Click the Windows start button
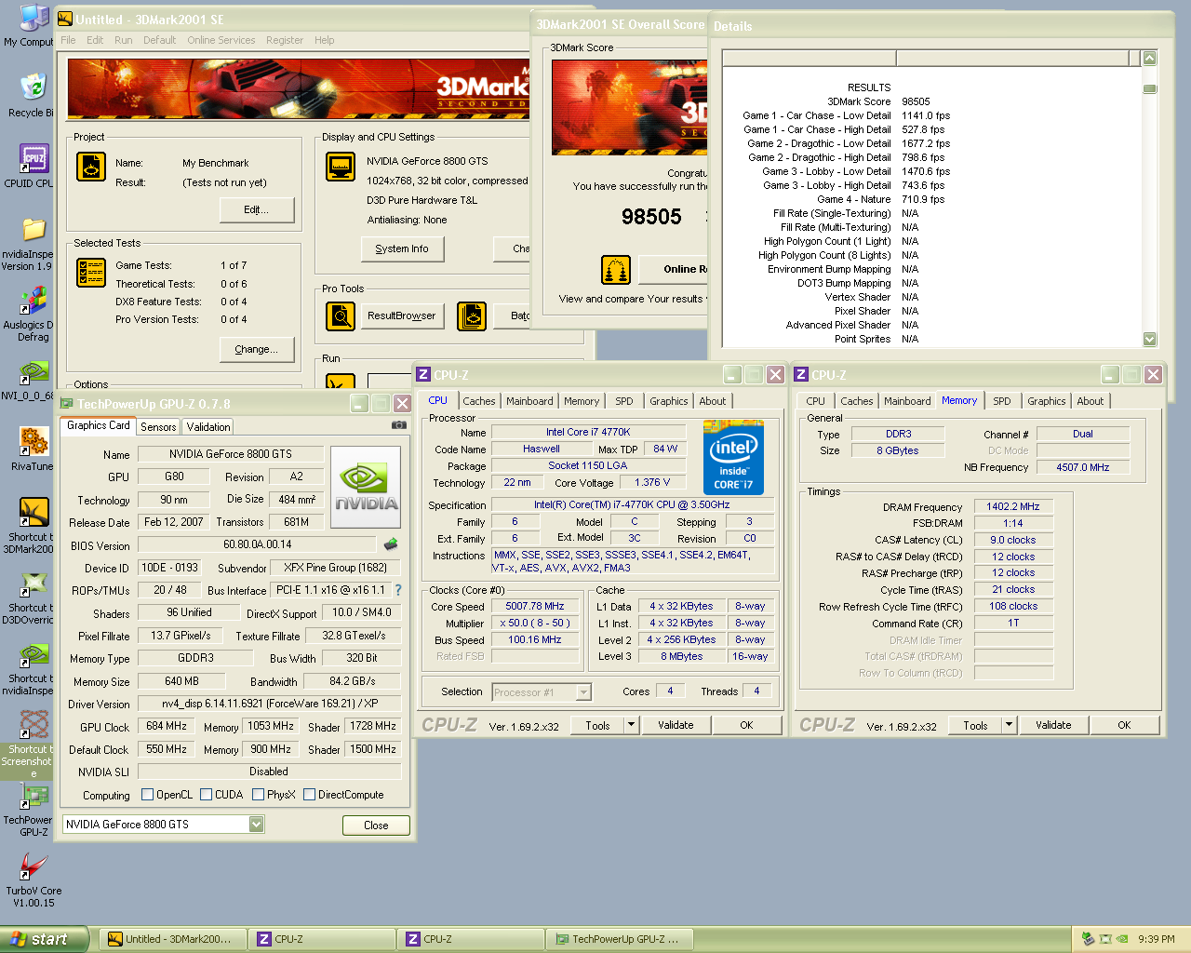The height and width of the screenshot is (953, 1191). pyautogui.click(x=44, y=939)
